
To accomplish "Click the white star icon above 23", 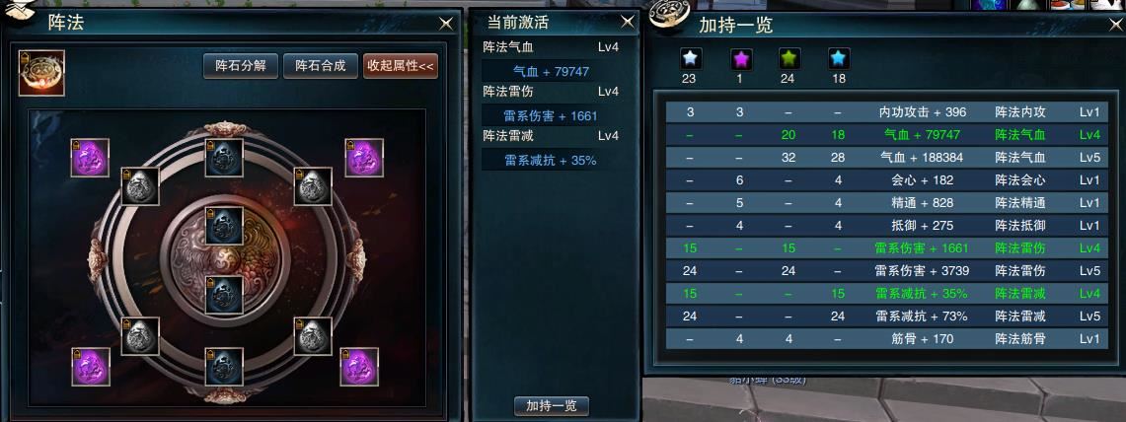I will [x=690, y=58].
